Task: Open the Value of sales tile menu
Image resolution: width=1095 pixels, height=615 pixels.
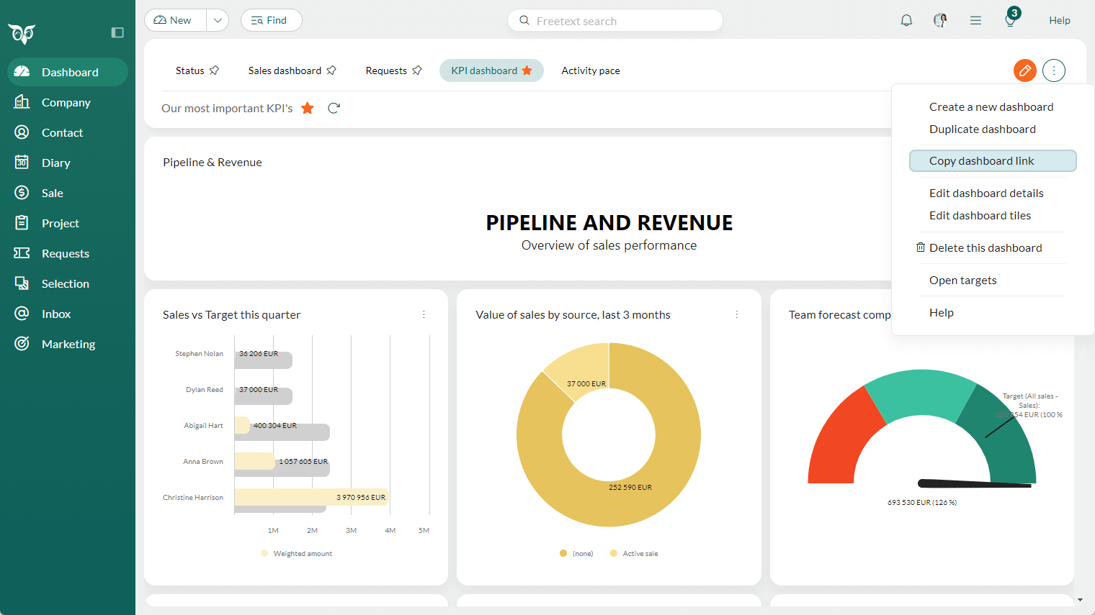Action: pos(736,314)
